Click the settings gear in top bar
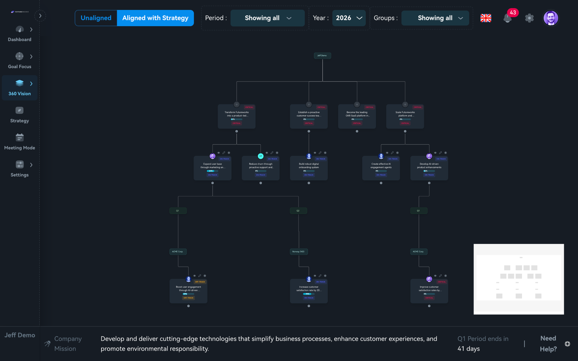 pyautogui.click(x=529, y=18)
